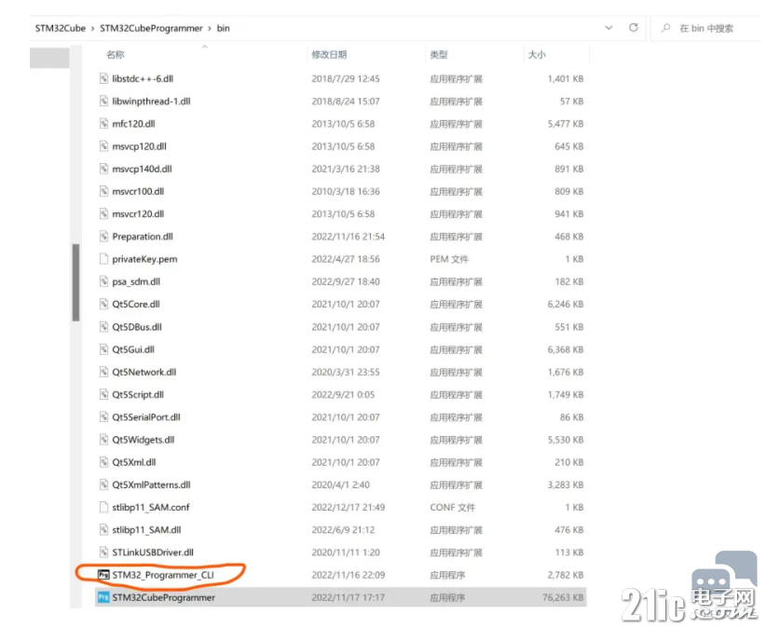Image resolution: width=765 pixels, height=628 pixels.
Task: Click the vertical scrollbar thumb in the navigation pane
Action: tap(75, 282)
